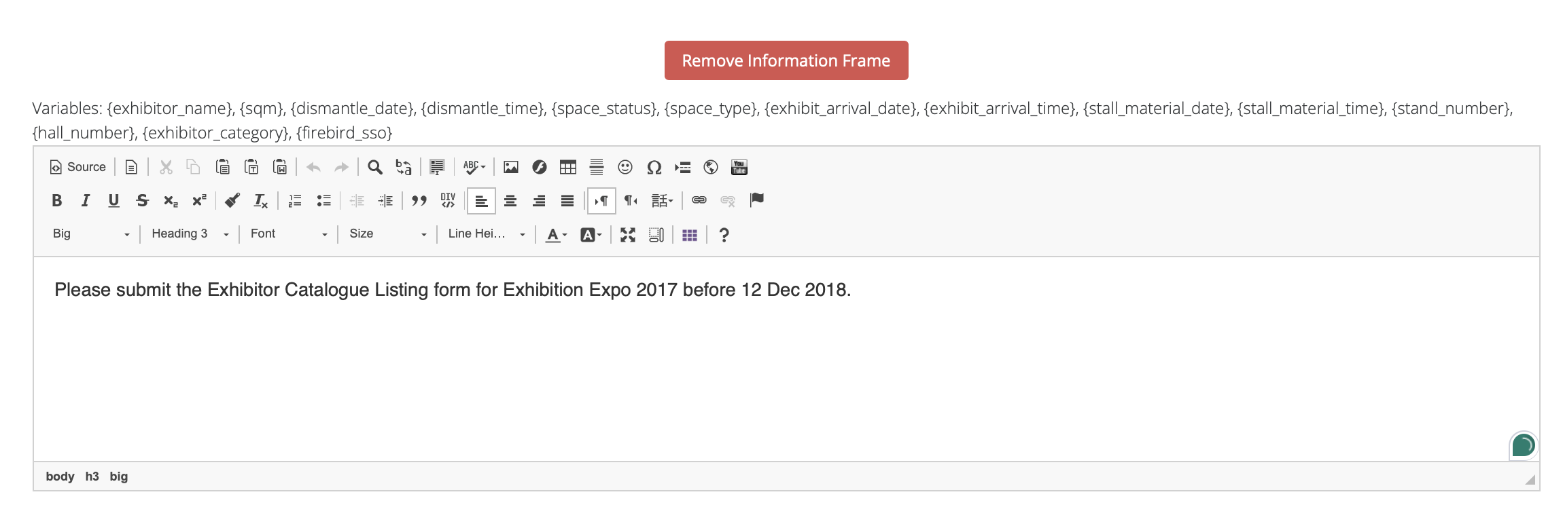This screenshot has height=505, width=1563.
Task: Expand the Heading 3 format dropdown
Action: pos(190,234)
